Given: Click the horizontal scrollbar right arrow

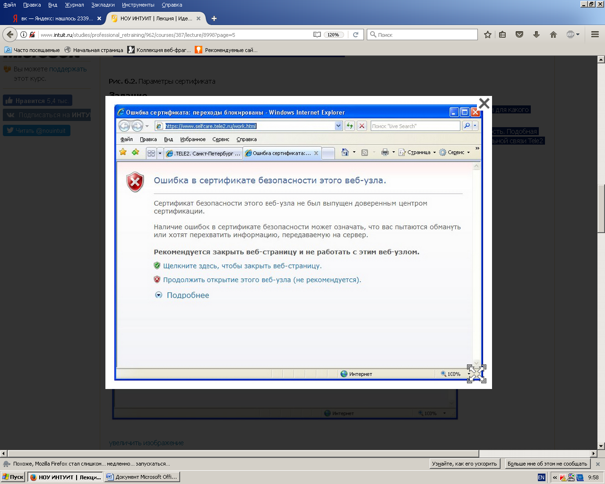Looking at the screenshot, I should click(x=594, y=454).
